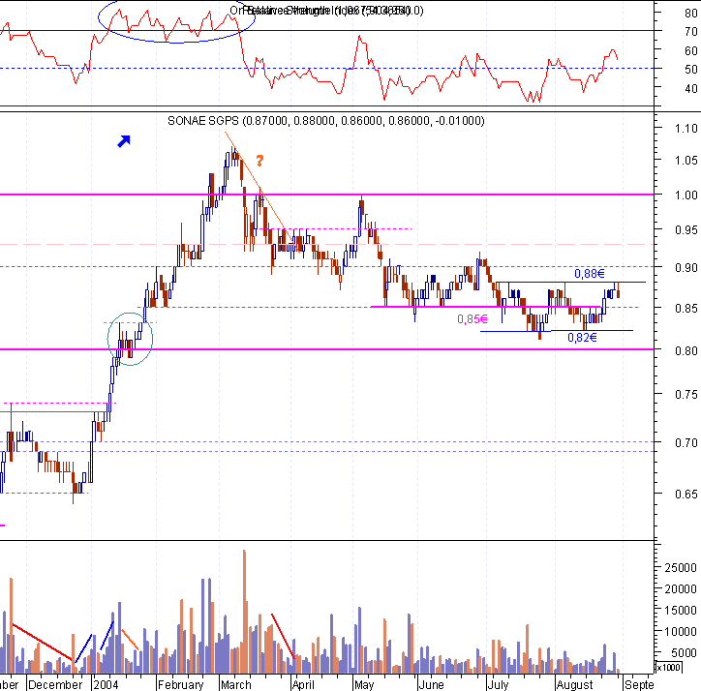Image resolution: width=701 pixels, height=691 pixels.
Task: Click the 50 level on RSI axis
Action: [690, 70]
